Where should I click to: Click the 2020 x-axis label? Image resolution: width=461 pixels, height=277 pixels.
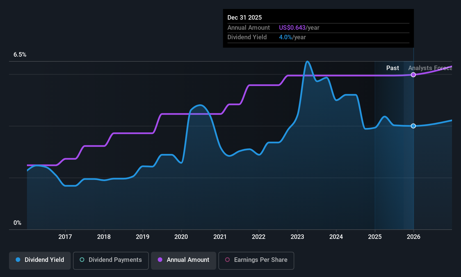click(x=181, y=237)
